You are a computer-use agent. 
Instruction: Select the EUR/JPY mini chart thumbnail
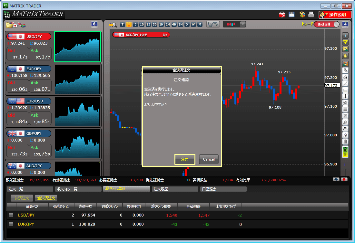pyautogui.click(x=77, y=79)
